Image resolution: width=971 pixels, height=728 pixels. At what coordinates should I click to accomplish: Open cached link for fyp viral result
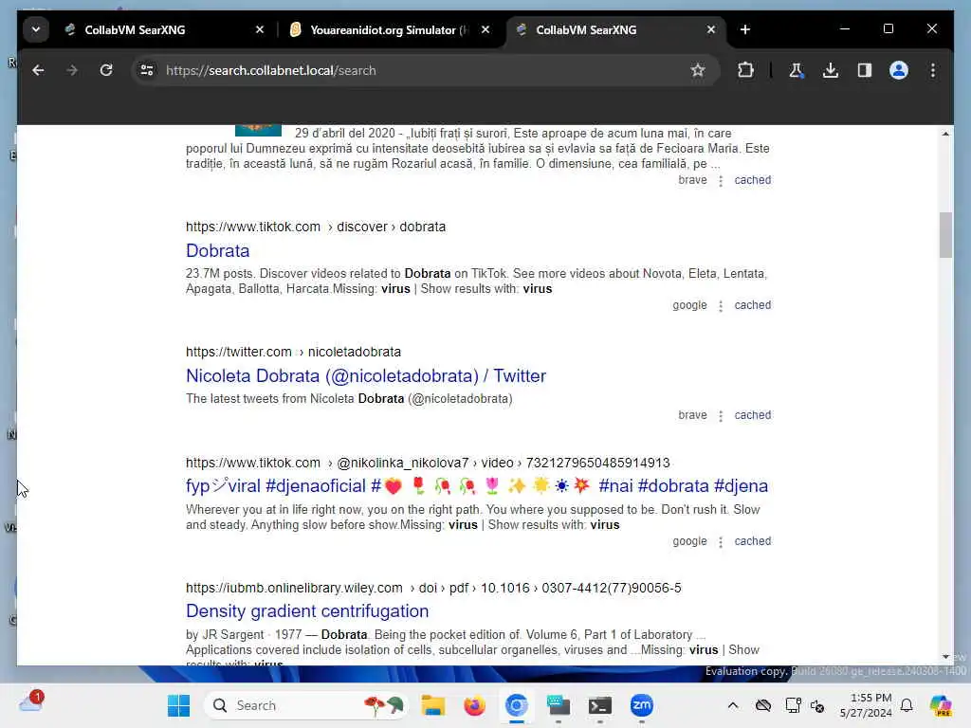(x=752, y=541)
